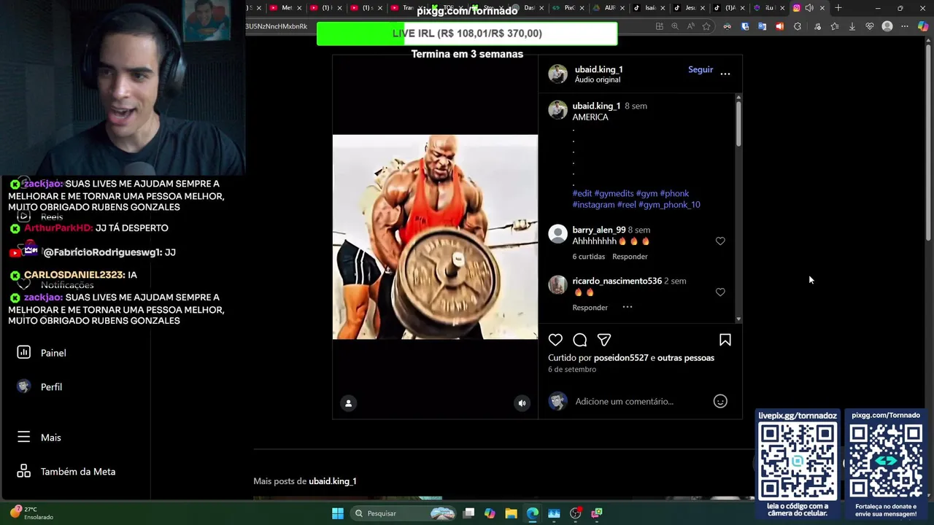
Task: Open Microsoft Edge from the taskbar
Action: pos(533,513)
